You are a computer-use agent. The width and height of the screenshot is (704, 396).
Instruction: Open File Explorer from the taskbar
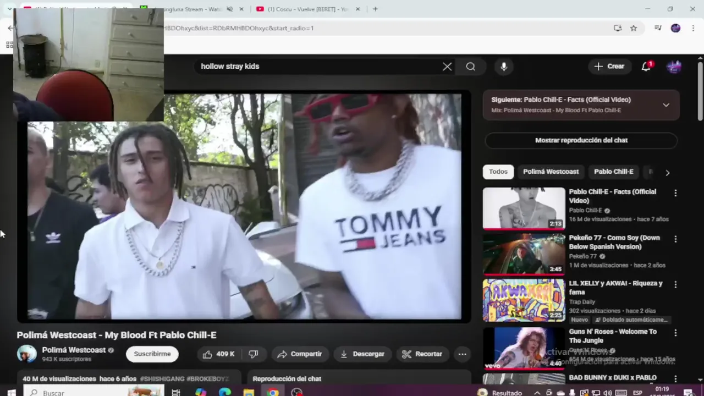coord(249,393)
